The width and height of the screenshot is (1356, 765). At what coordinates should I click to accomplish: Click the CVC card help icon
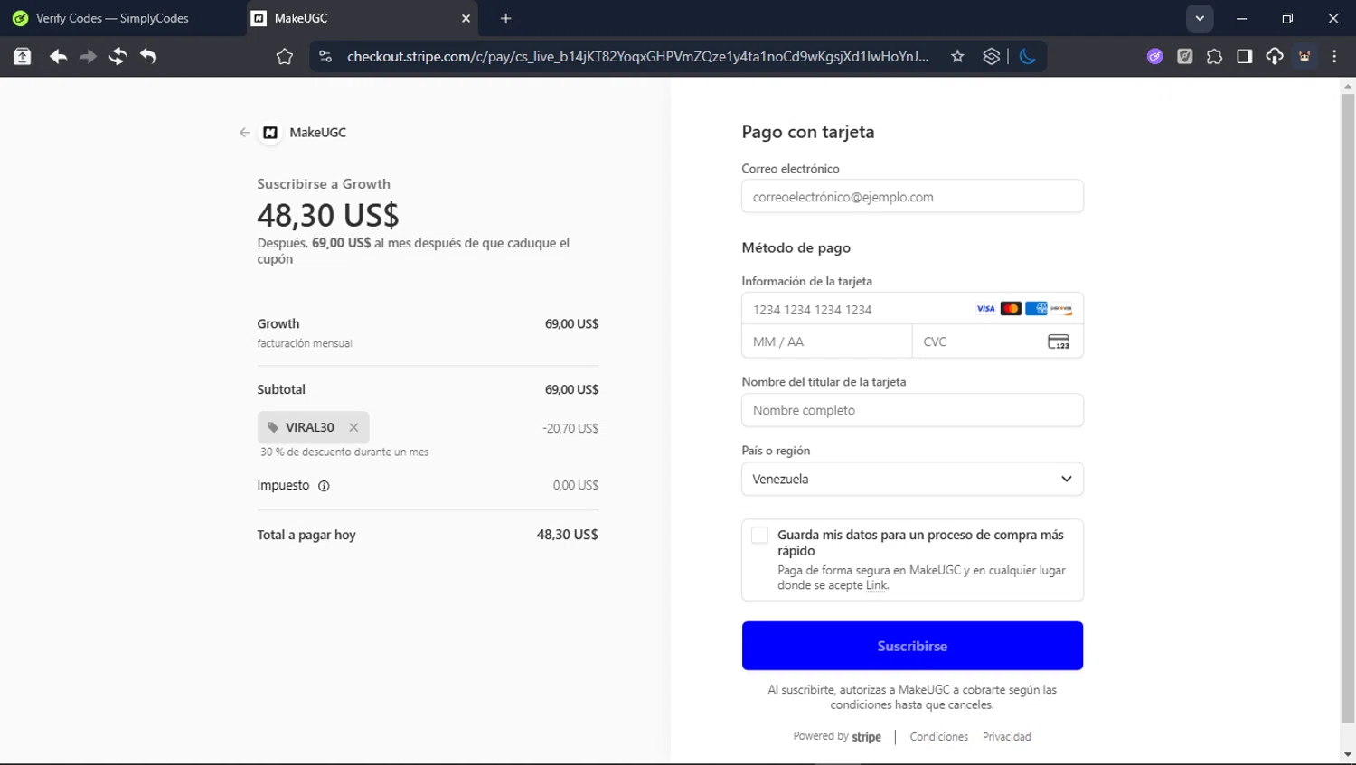[x=1059, y=341]
